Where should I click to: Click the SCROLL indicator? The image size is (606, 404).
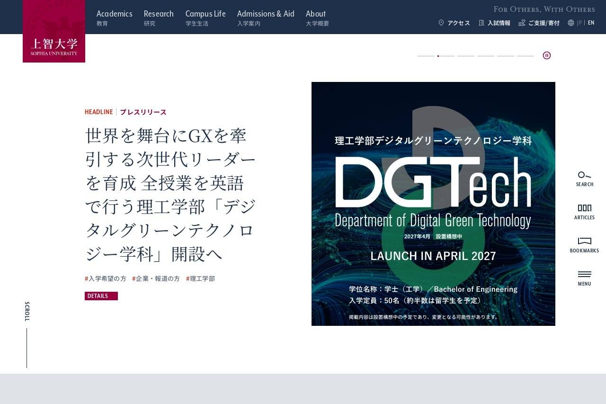pyautogui.click(x=27, y=334)
